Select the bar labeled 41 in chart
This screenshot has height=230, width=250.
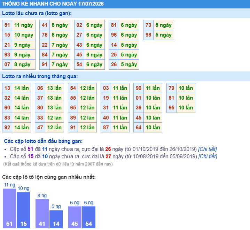point(42,214)
